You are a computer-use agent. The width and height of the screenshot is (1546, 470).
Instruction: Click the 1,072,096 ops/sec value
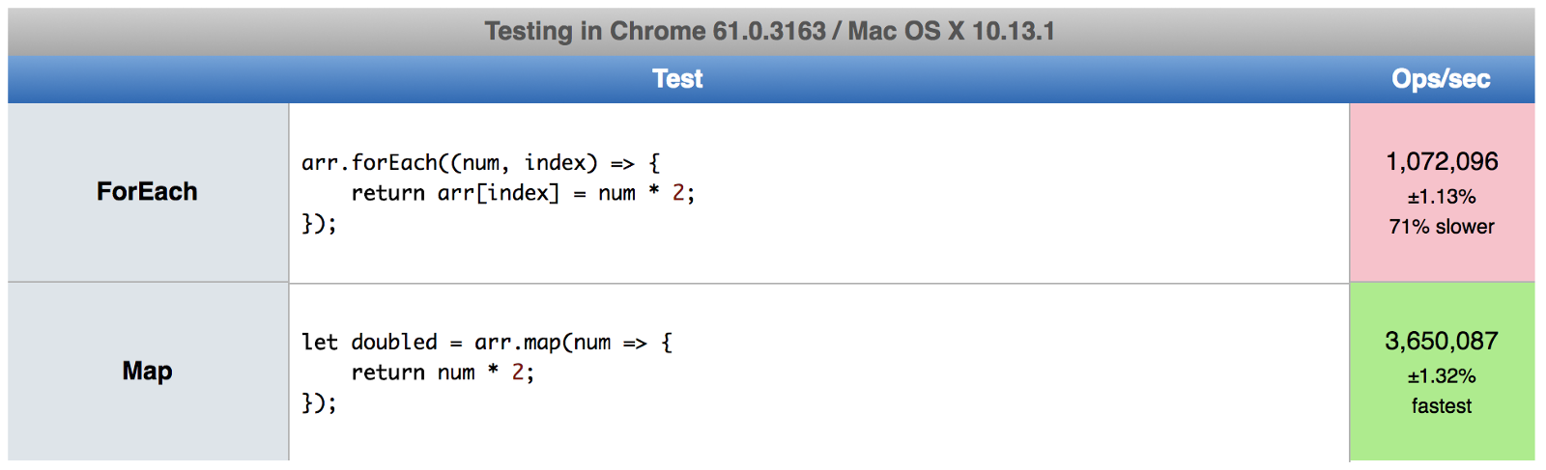coord(1442,161)
